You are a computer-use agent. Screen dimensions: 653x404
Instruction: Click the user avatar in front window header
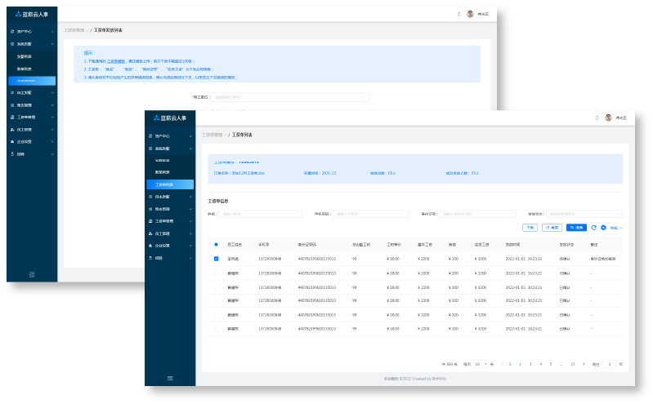click(x=608, y=118)
